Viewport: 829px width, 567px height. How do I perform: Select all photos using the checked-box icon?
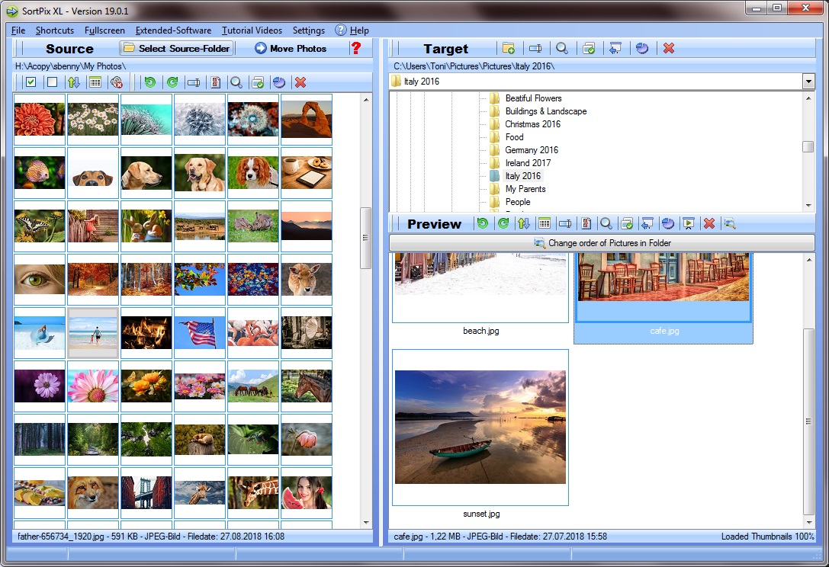[x=31, y=82]
